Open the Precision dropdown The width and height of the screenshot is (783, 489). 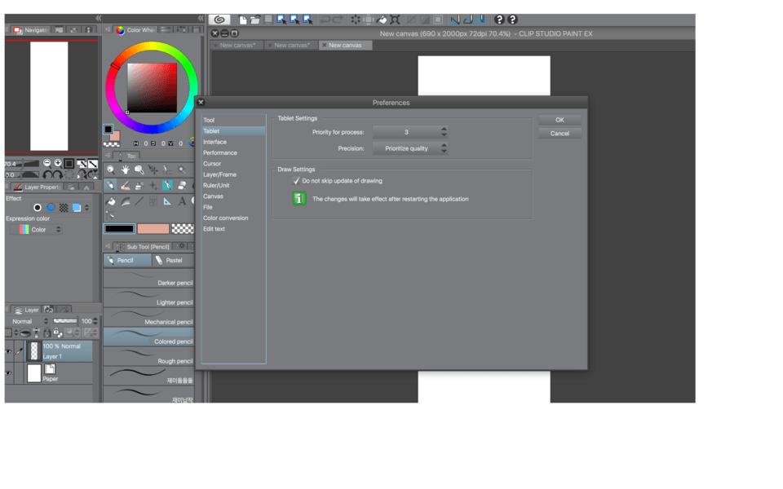tap(410, 148)
